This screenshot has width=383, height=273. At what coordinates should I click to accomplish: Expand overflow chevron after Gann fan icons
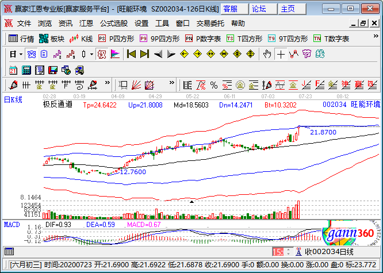(172, 83)
